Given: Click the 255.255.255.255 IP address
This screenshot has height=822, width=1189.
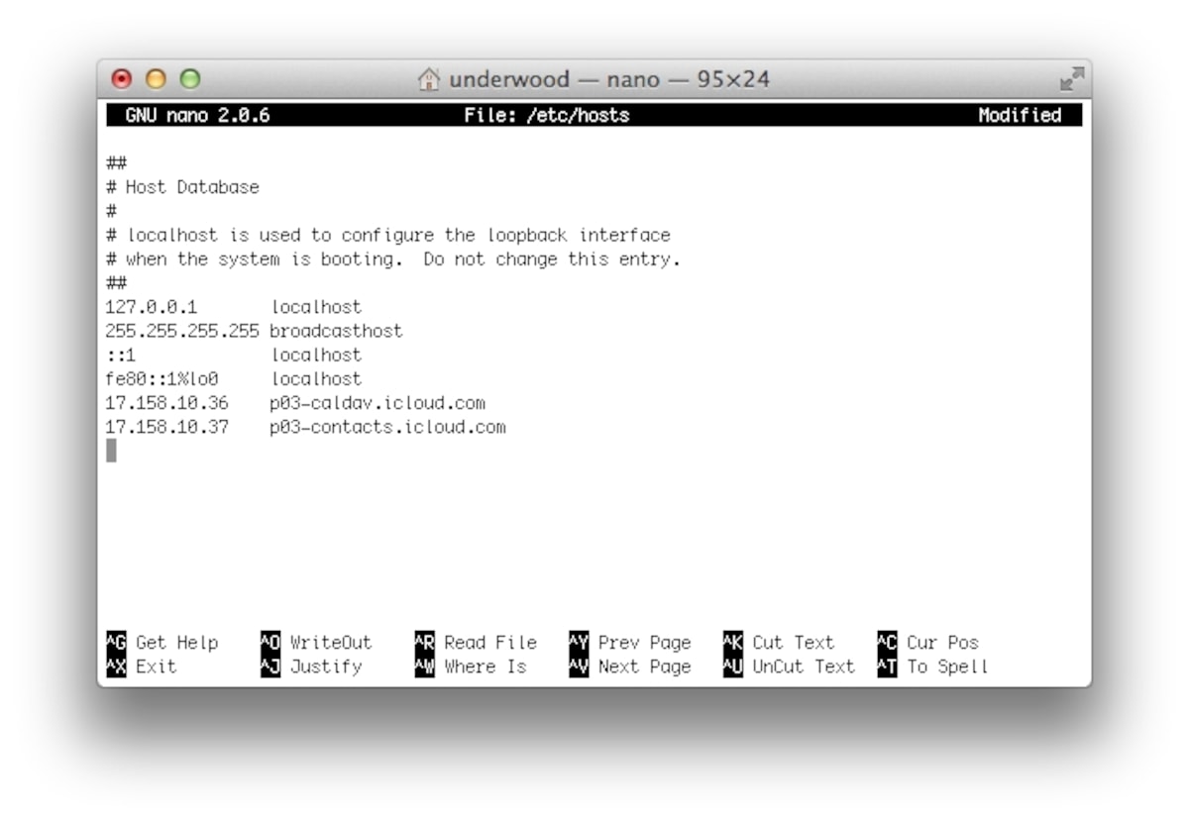Looking at the screenshot, I should 182,331.
